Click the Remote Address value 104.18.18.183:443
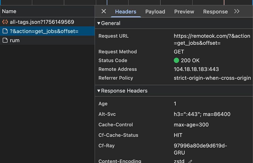Screen dimensions: 253x163 click(x=196, y=69)
